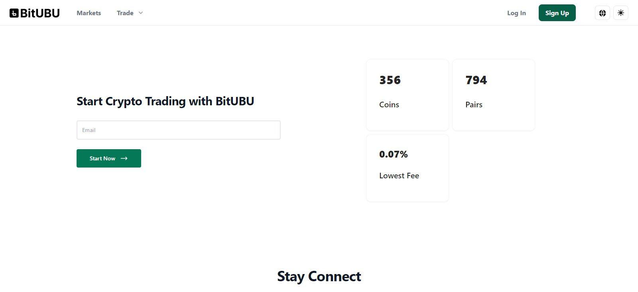Open the Trade menu
Viewport: 638px width, 292px height.
pos(125,13)
